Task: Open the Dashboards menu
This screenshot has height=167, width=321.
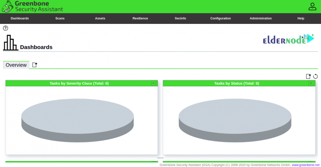Action: pyautogui.click(x=20, y=18)
